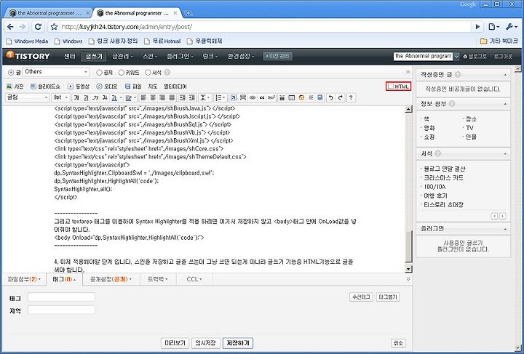The width and height of the screenshot is (524, 354).
Task: Insert a photo with the 사진 icon
Action: pos(15,87)
